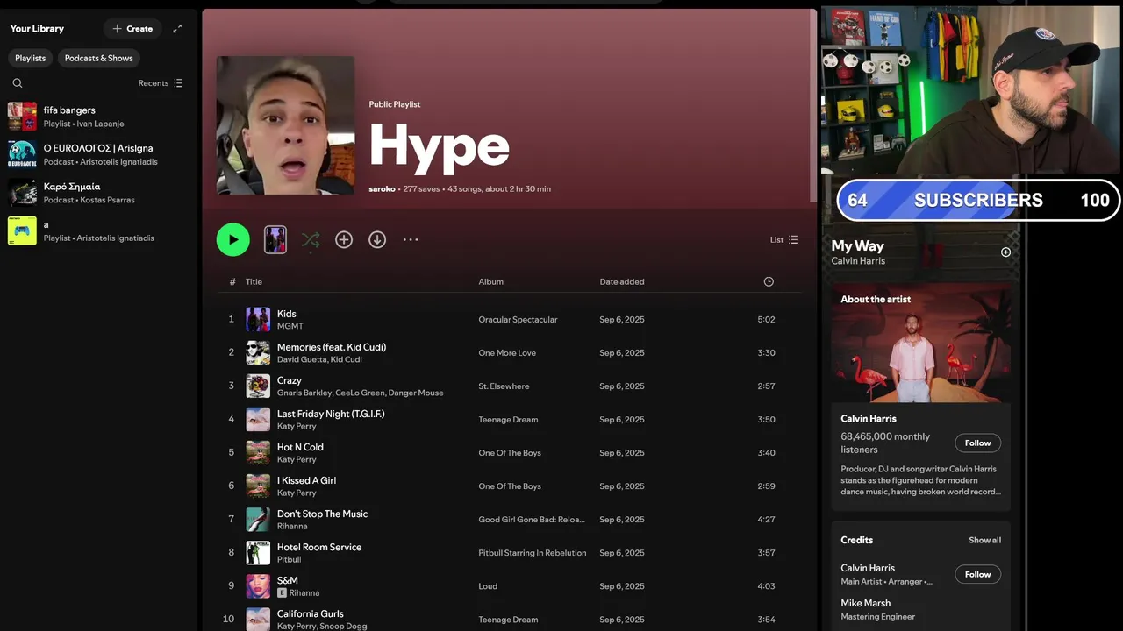
Task: Open St. Elsewhere album link
Action: click(x=504, y=386)
